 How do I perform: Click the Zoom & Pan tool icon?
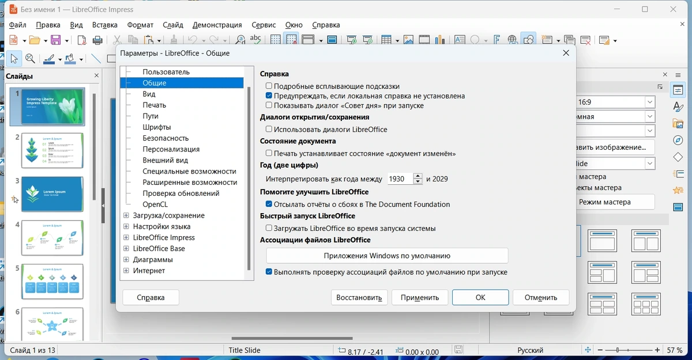31,59
